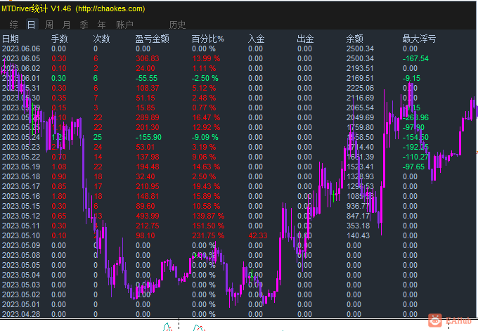Image resolution: width=478 pixels, height=331 pixels.
Task: Select the 2023.05.01 date row
Action: (21, 304)
